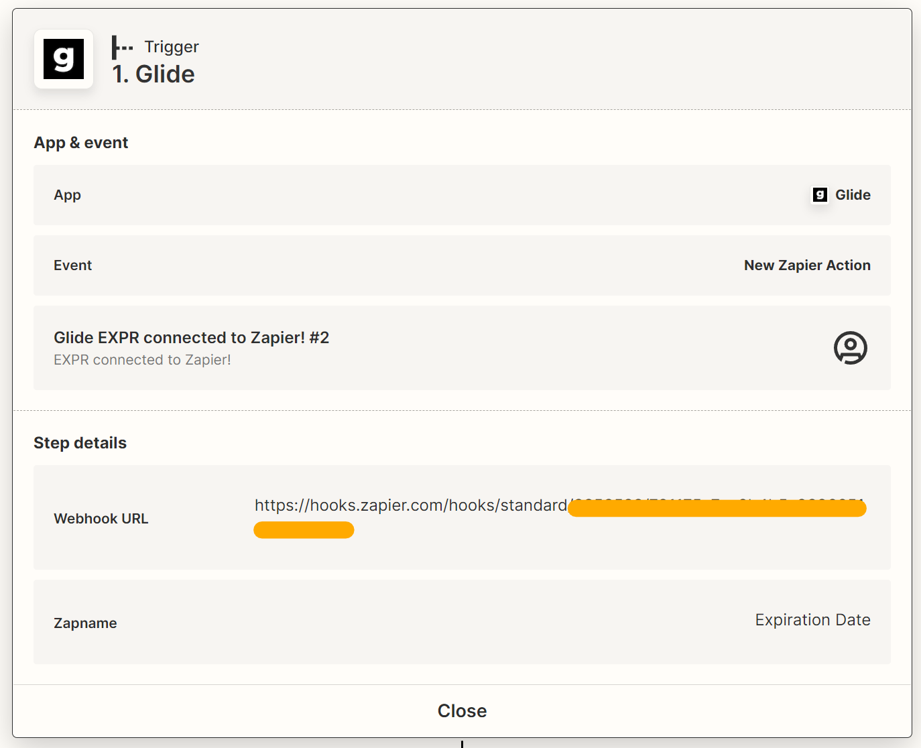Screen dimensions: 921x748
Task: Click the 'App & event' section heading
Action: (81, 143)
